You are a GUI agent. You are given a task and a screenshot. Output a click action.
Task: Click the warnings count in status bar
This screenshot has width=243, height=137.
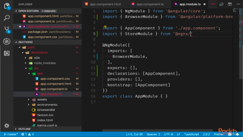[x=31, y=134]
